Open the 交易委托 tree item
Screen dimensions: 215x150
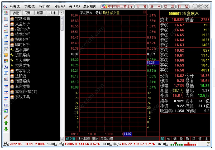pyautogui.click(x=20, y=66)
